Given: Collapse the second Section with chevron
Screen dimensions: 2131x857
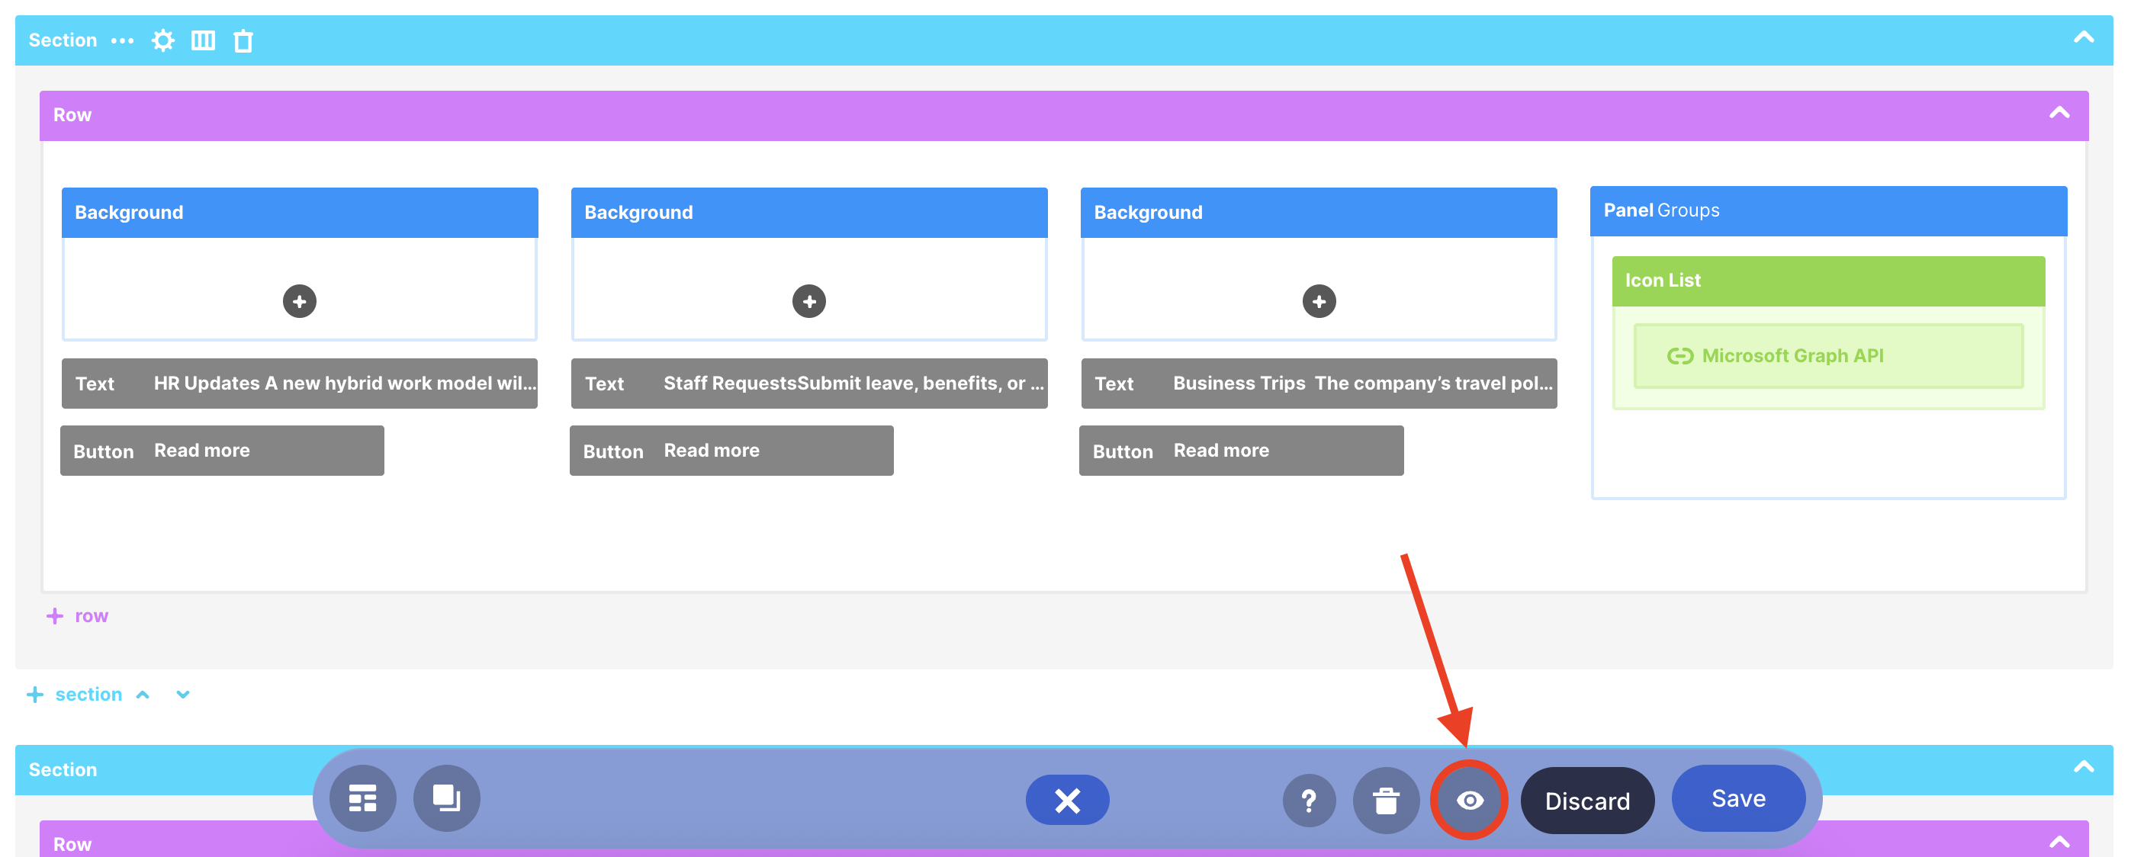Looking at the screenshot, I should [x=2083, y=767].
